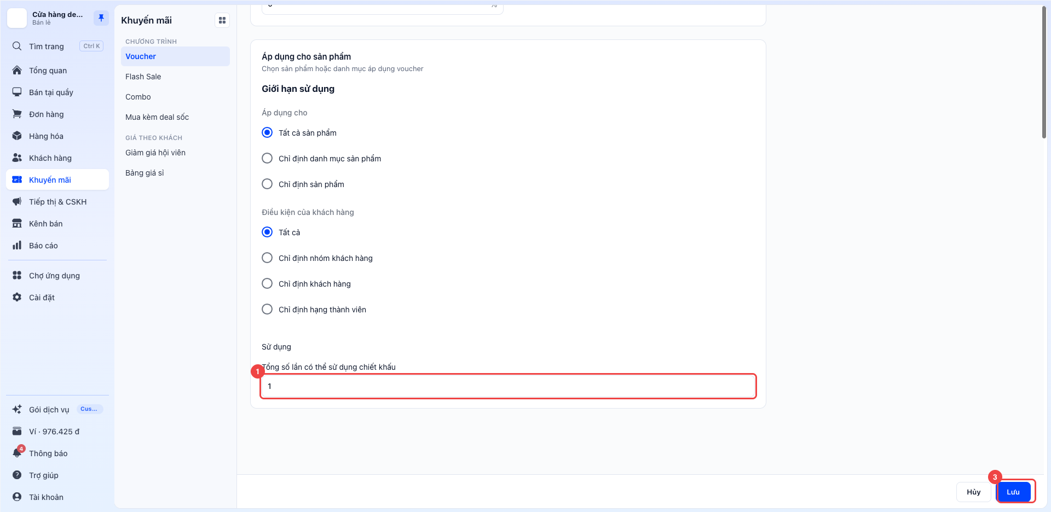
Task: Choose the Chỉ định sản phẩm radio
Action: tap(267, 184)
